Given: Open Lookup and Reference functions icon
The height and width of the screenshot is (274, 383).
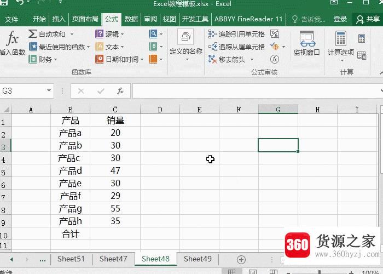Looking at the screenshot, I should coord(153,34).
